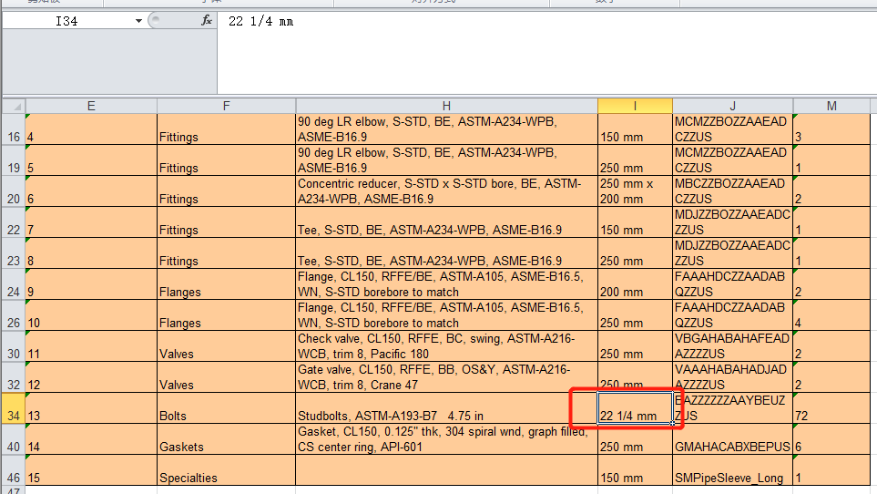Select column I header
The height and width of the screenshot is (494, 877).
635,107
